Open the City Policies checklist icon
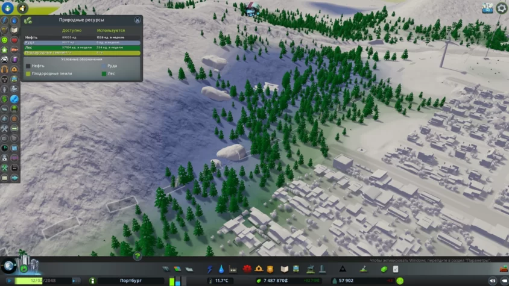The image size is (509, 286). [x=396, y=269]
